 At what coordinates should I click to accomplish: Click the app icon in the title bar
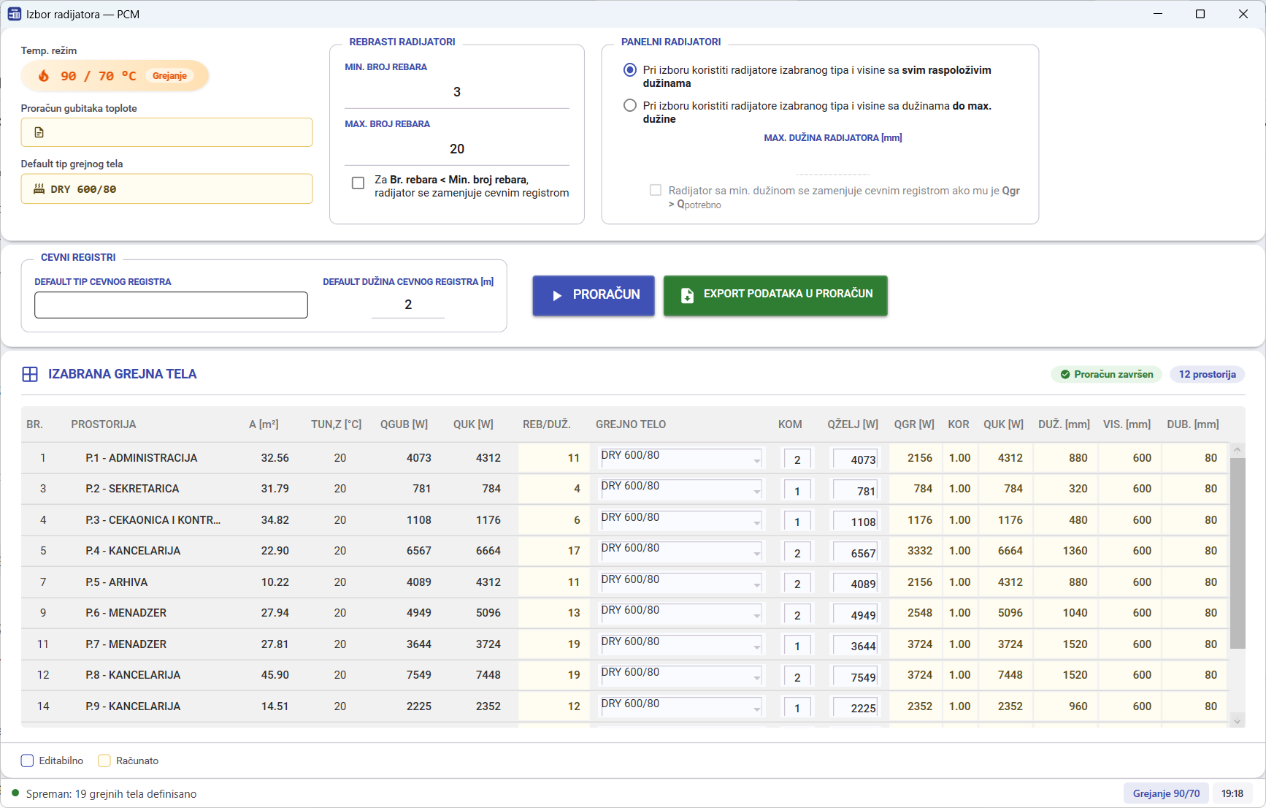click(14, 14)
